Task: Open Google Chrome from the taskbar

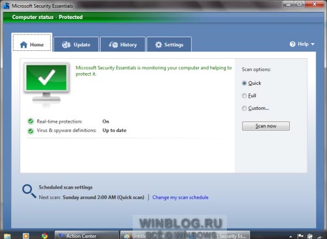Action: coord(44,236)
